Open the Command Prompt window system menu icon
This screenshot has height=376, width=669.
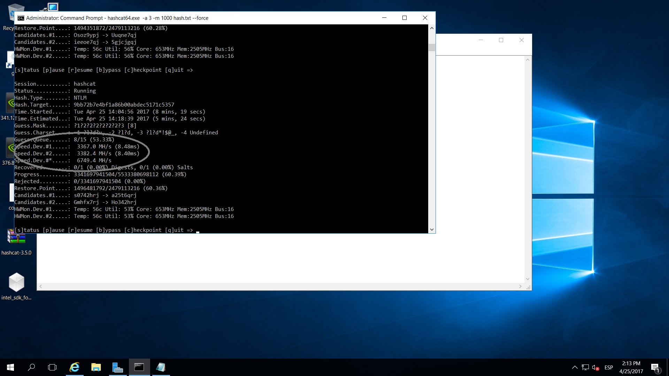pyautogui.click(x=21, y=18)
